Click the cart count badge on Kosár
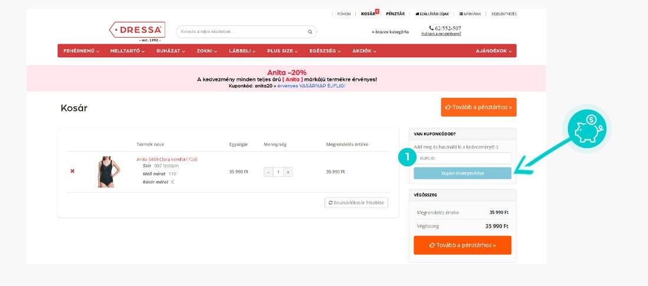 [377, 11]
